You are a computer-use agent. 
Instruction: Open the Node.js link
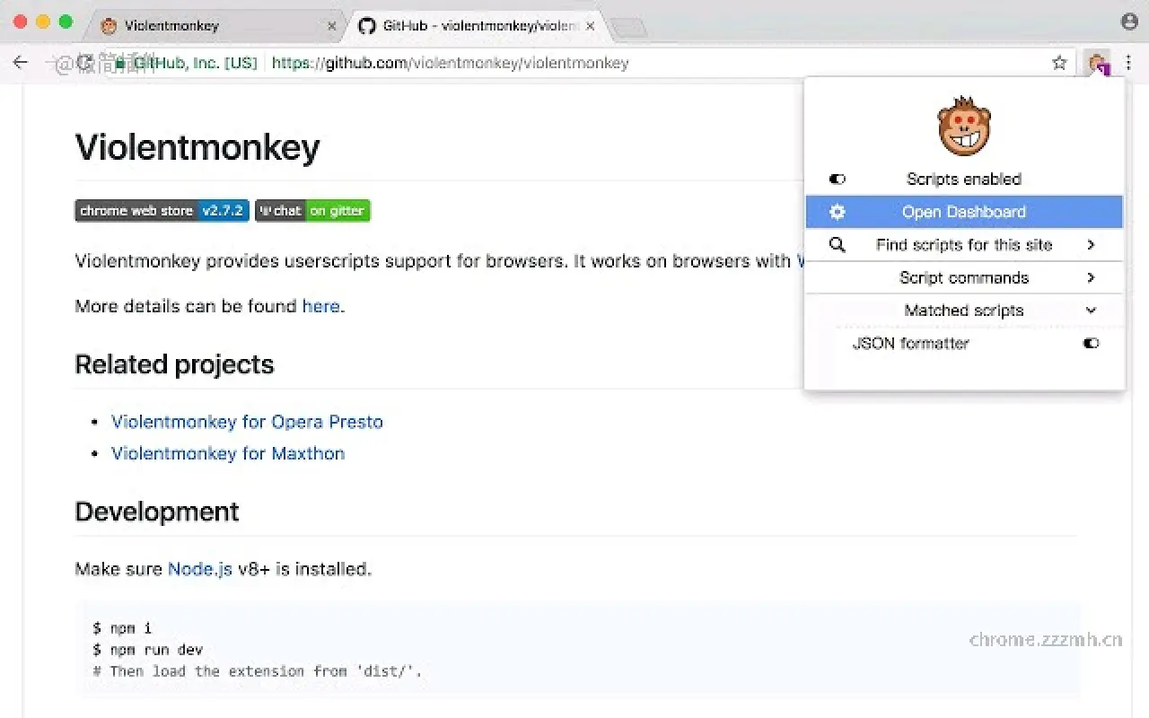coord(199,569)
